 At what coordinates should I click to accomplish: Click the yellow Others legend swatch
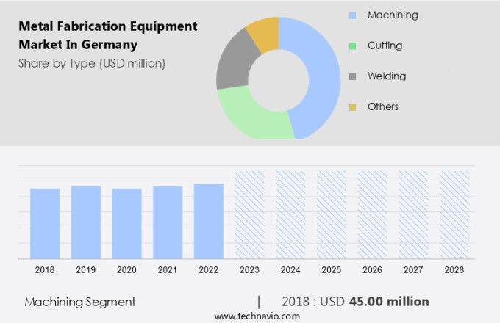point(353,107)
